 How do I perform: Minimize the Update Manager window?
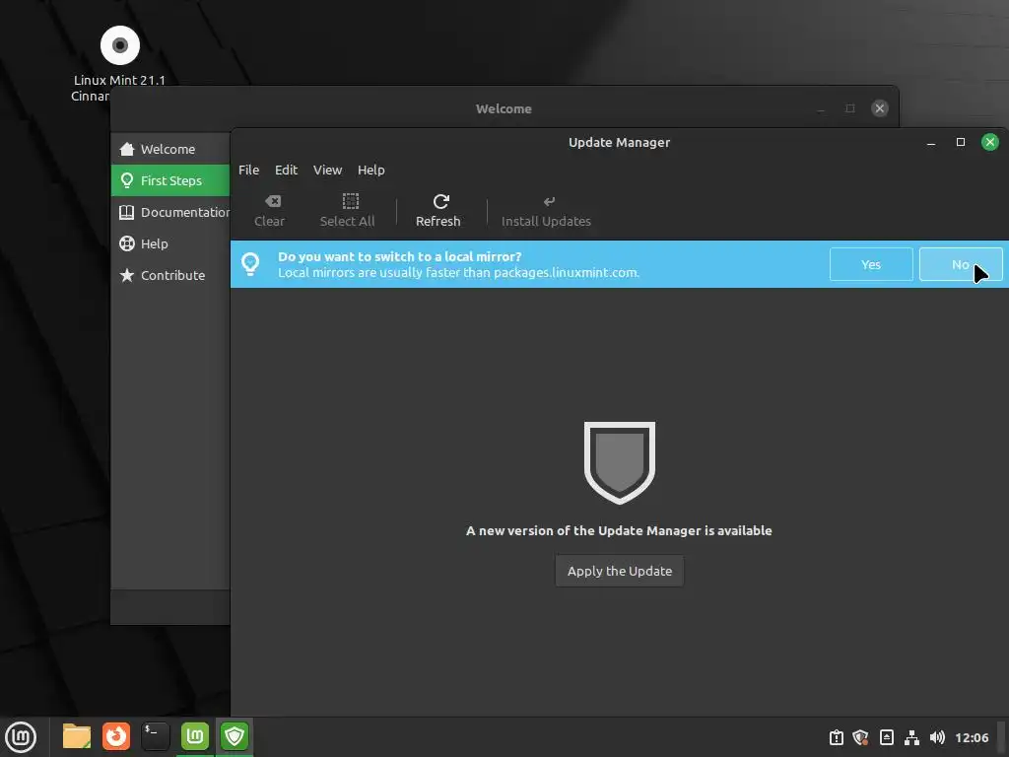(x=930, y=142)
